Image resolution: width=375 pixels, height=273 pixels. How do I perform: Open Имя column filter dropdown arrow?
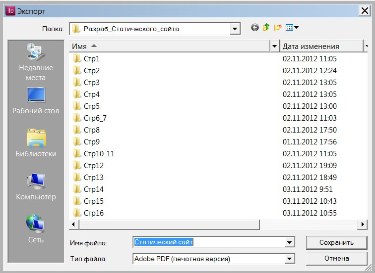pos(275,46)
